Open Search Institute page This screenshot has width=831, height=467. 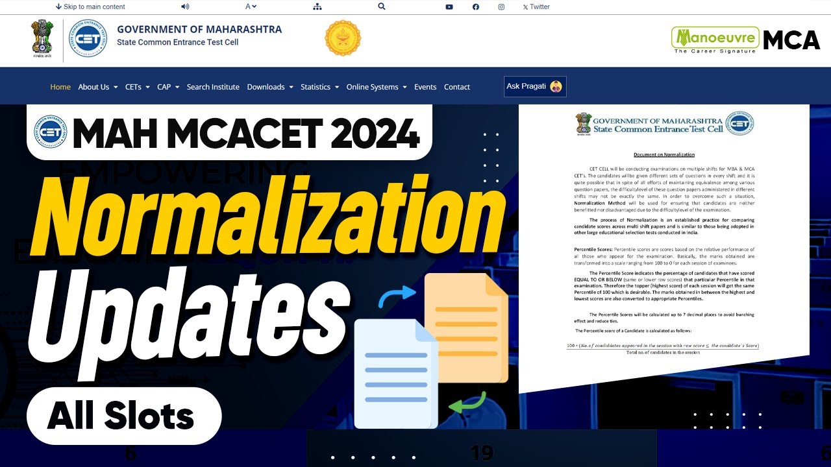(213, 87)
